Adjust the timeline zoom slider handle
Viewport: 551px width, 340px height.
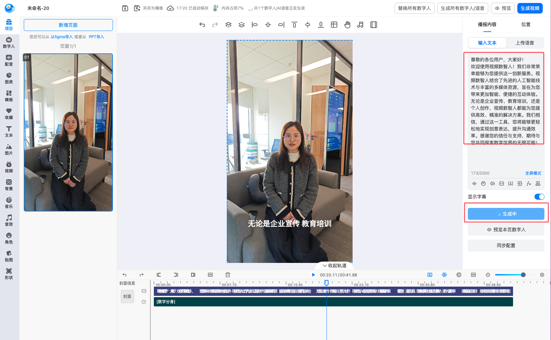point(523,275)
